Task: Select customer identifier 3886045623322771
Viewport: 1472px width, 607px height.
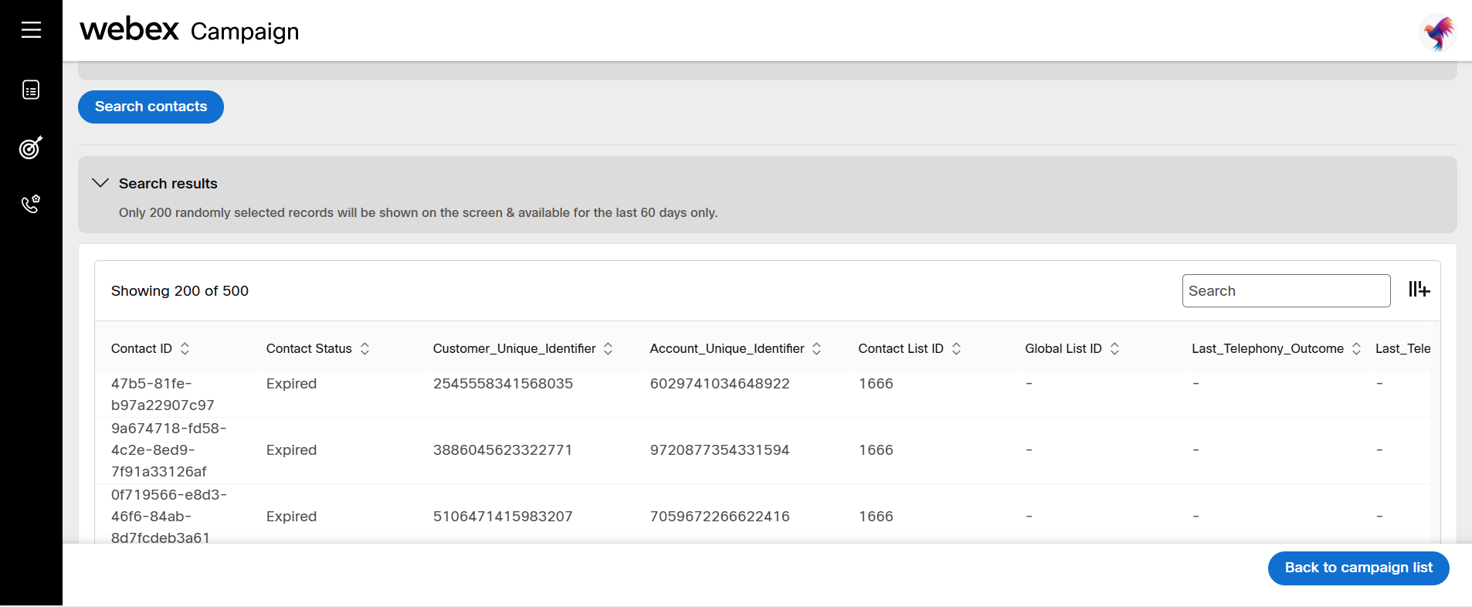Action: click(x=503, y=450)
